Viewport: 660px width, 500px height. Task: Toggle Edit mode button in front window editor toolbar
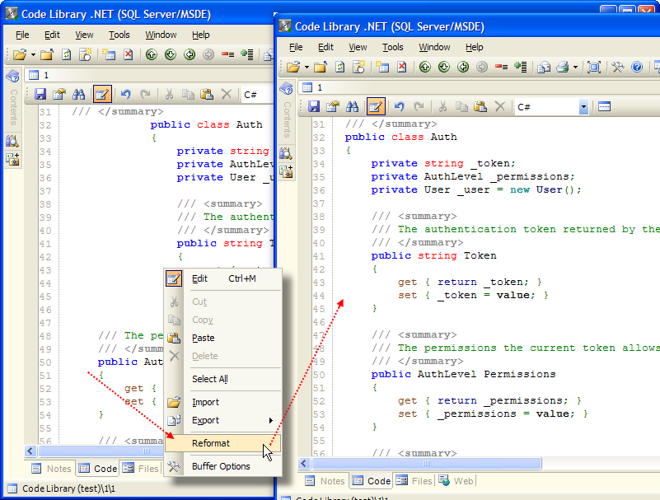point(376,106)
